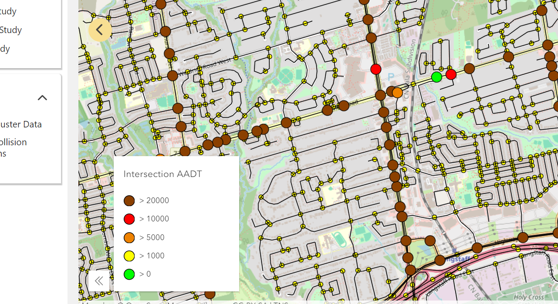The width and height of the screenshot is (558, 304).
Task: Click the parking P symbol on the map
Action: [x=391, y=77]
